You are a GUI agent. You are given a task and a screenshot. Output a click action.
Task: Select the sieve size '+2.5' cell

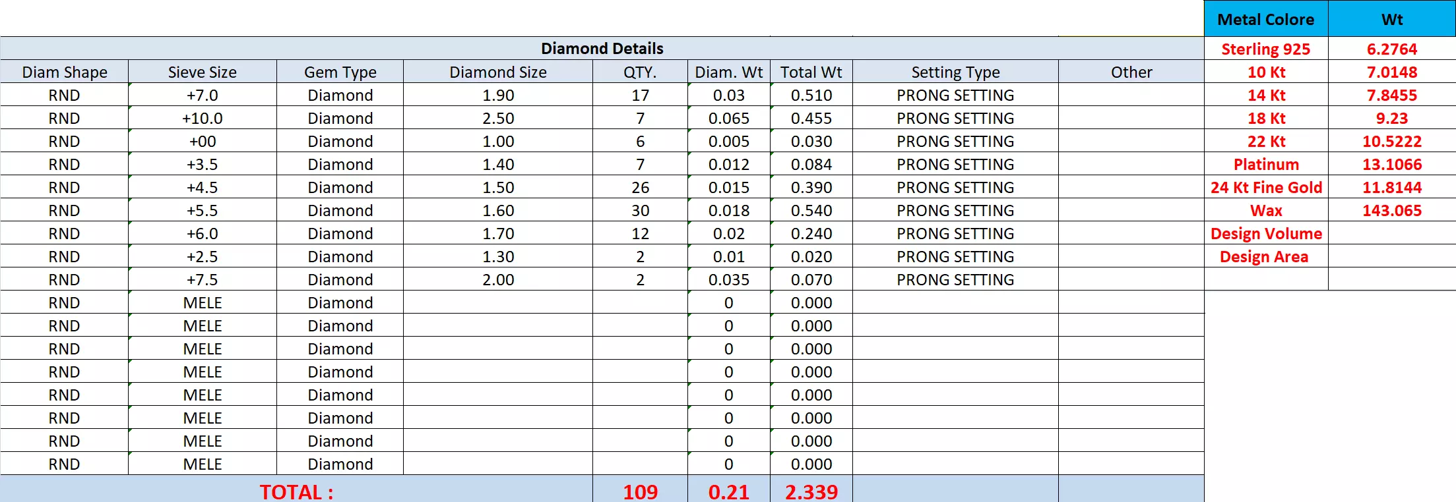click(202, 256)
